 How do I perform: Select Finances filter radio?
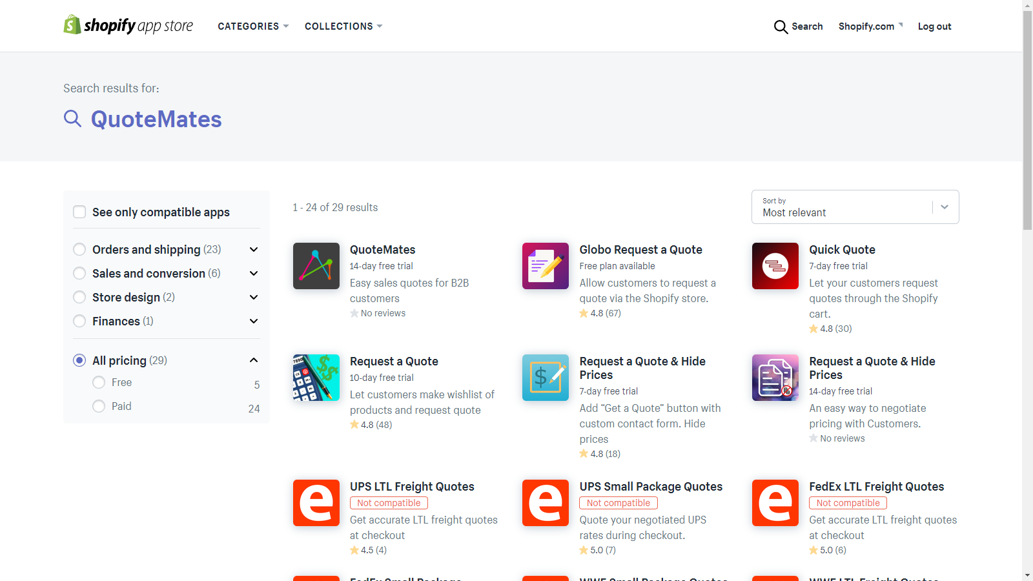(79, 321)
